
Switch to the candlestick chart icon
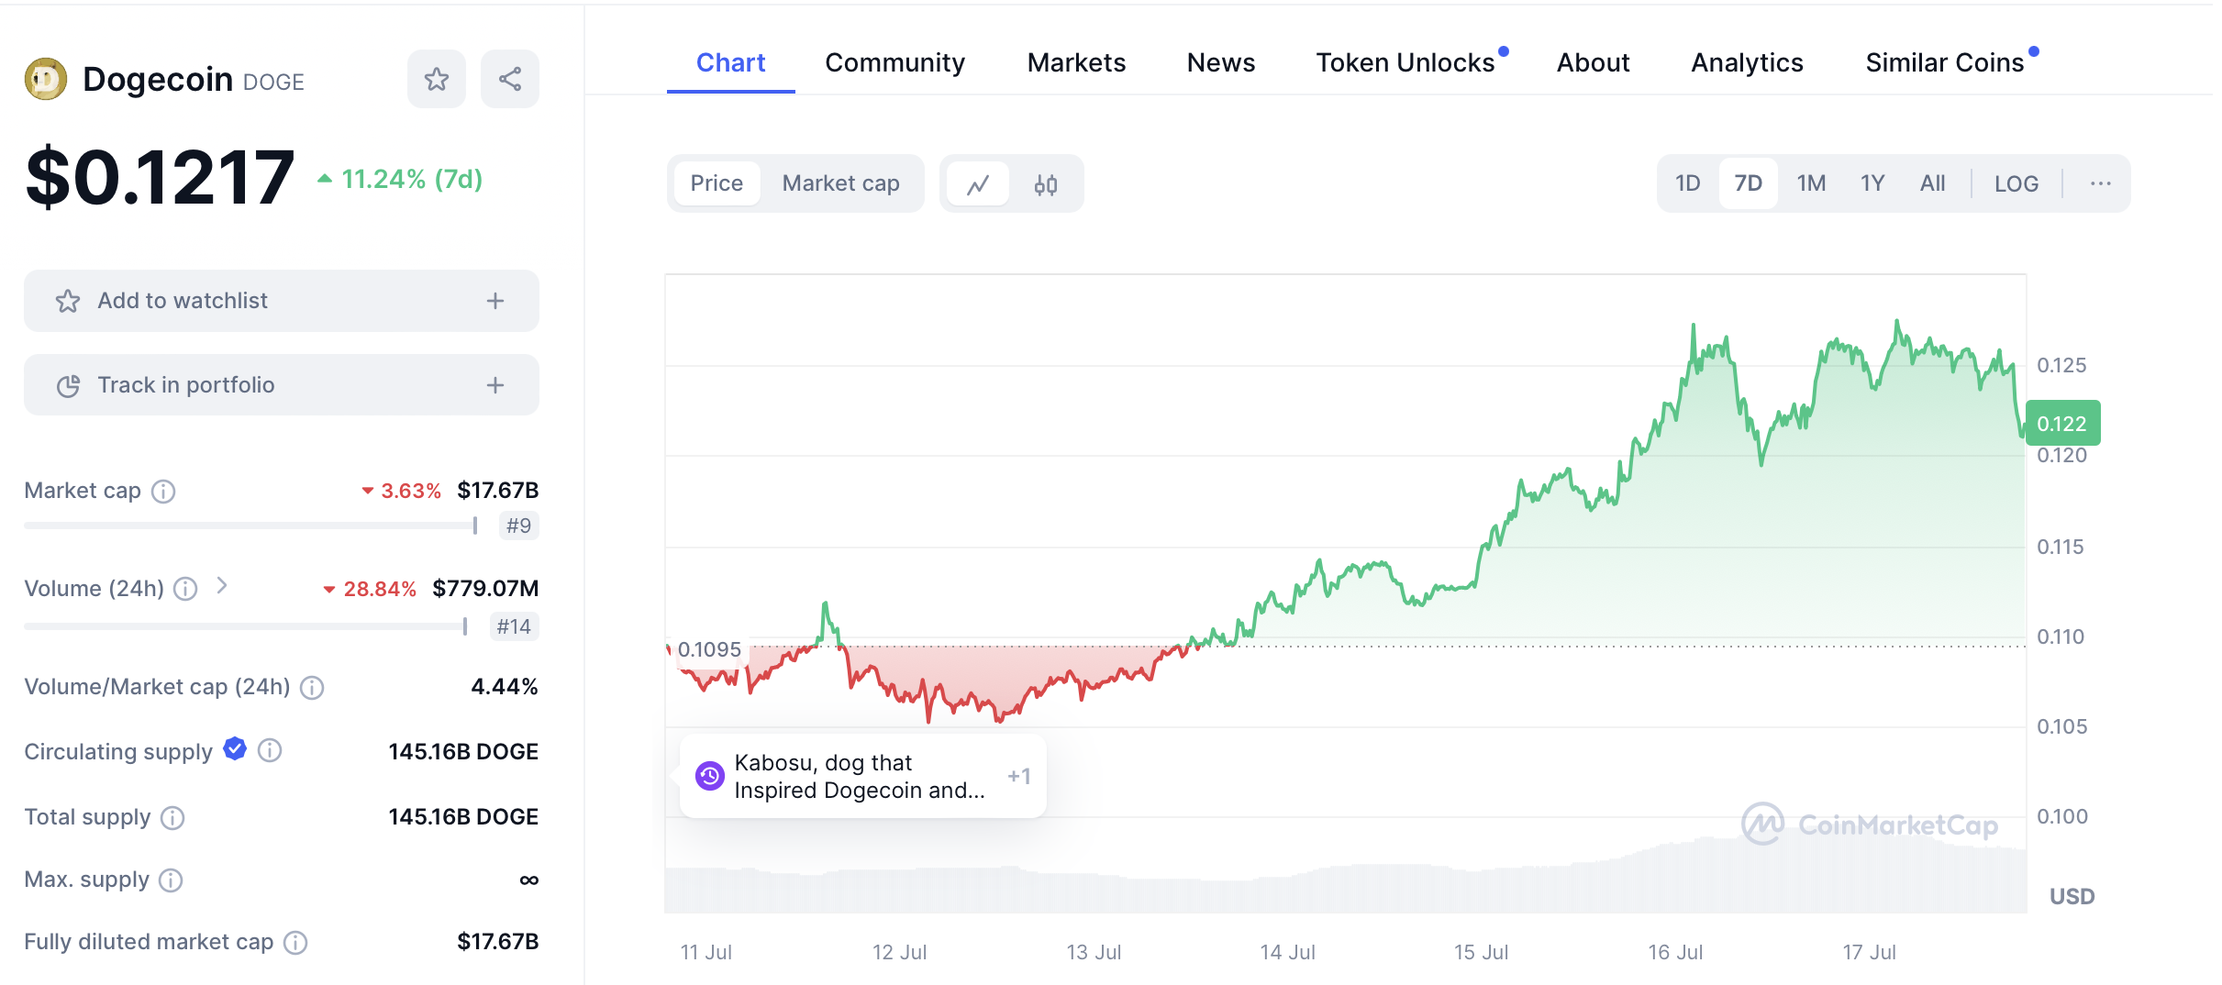[x=1046, y=184]
